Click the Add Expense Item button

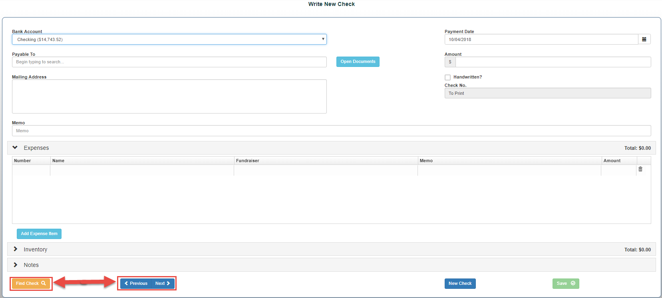(39, 234)
